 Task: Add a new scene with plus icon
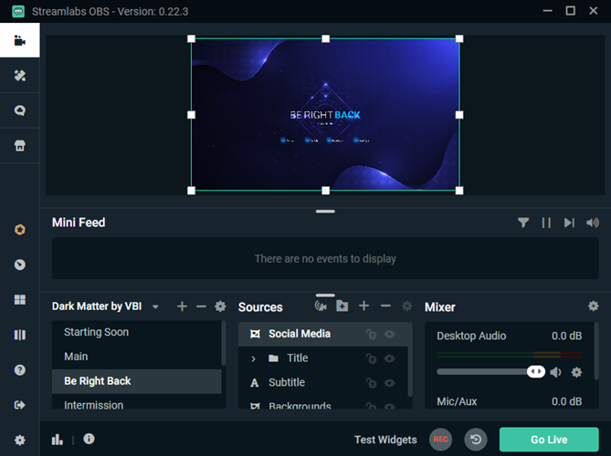click(182, 306)
